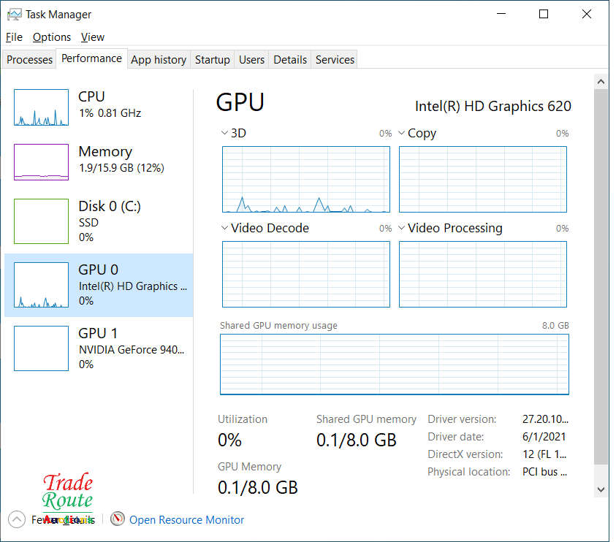This screenshot has height=542, width=616.
Task: Click the Resource Monitor speedometer icon
Action: [118, 519]
